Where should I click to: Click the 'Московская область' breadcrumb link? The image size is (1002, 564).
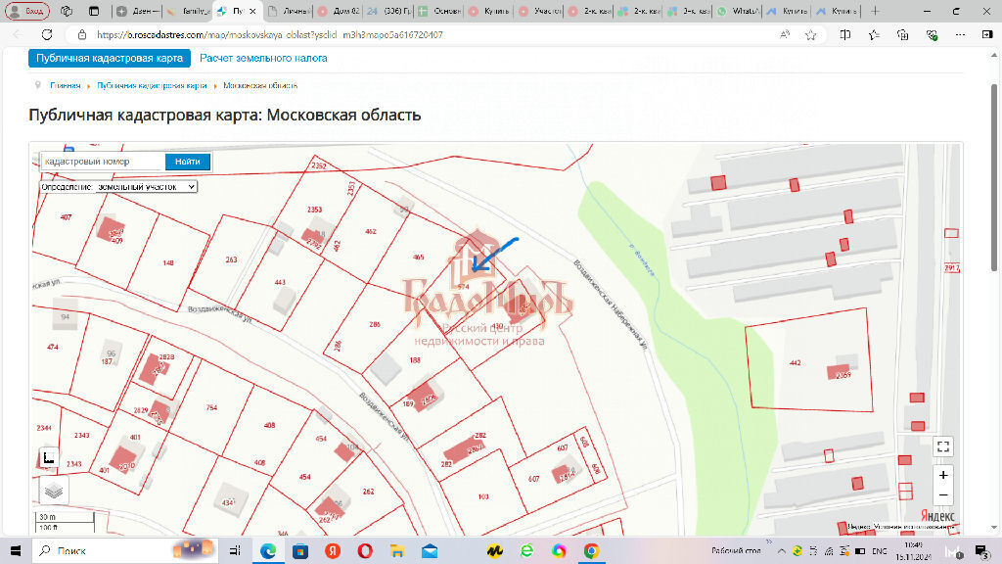(259, 86)
